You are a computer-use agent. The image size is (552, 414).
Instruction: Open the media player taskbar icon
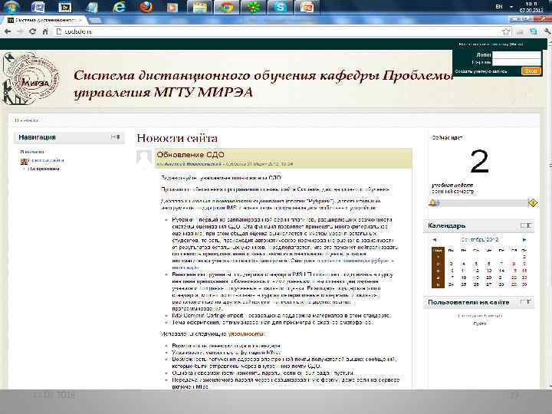pos(172,7)
